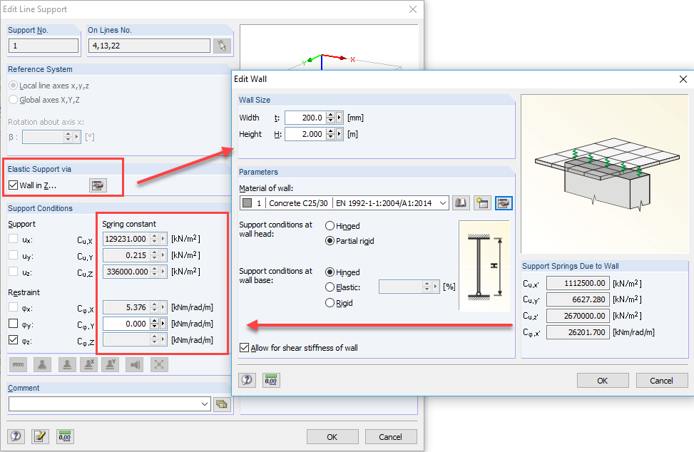Close the Edit Line Support dialog
The height and width of the screenshot is (452, 694).
(x=413, y=9)
